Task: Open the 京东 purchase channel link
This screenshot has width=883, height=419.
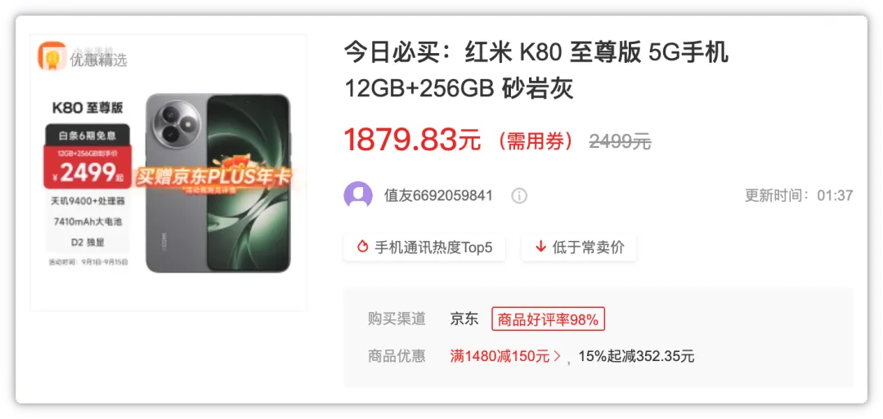Action: [x=464, y=319]
